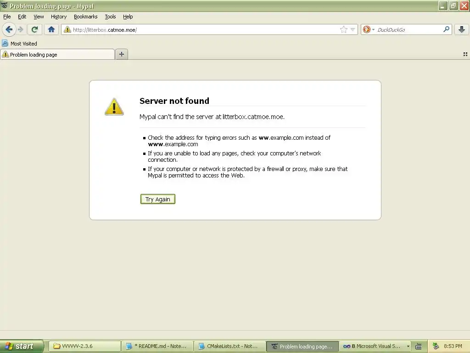
Task: Click the 8:53 PM clock
Action: [x=453, y=346]
